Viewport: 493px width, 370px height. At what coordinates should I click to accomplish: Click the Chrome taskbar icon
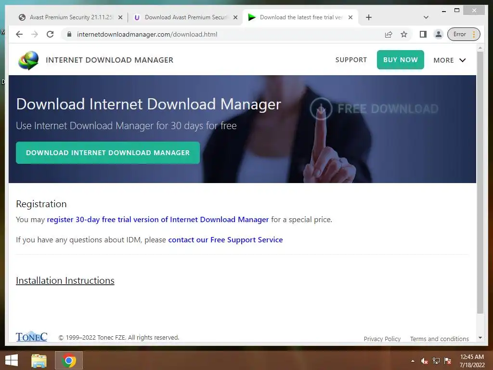tap(69, 360)
